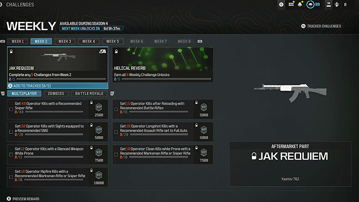Click the right trigger icon after Battle Royale

point(112,94)
